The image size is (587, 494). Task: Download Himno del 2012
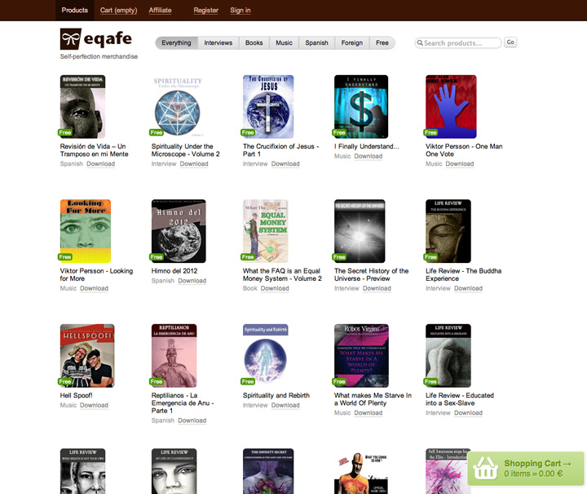192,281
